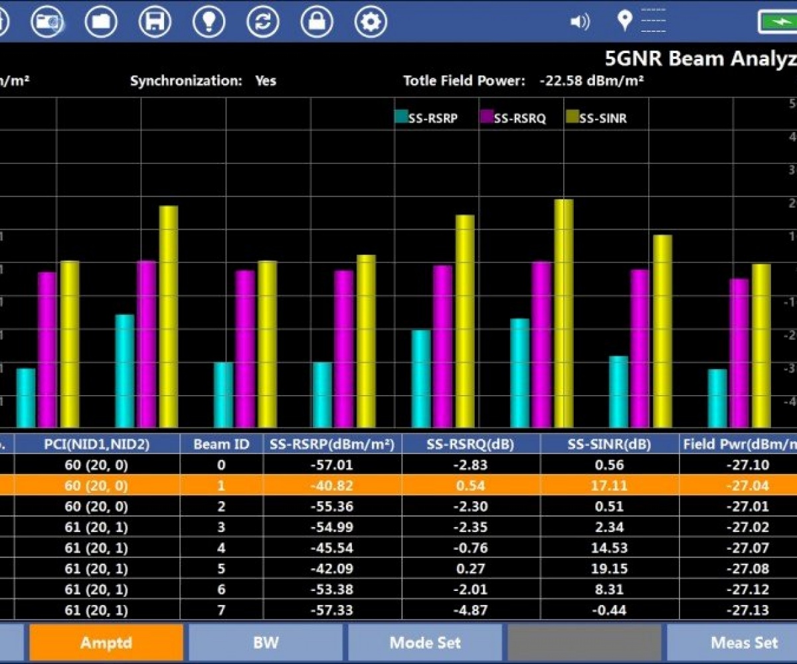This screenshot has width=797, height=664.
Task: Click SS-RSRQ value -0.76
Action: (471, 548)
